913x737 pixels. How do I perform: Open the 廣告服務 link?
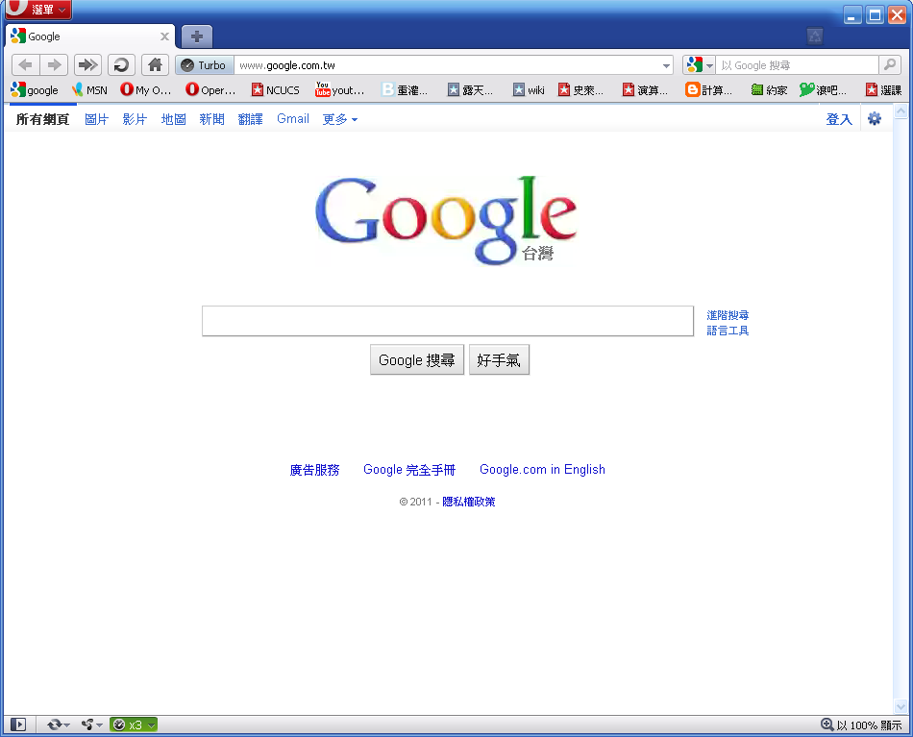pos(314,470)
